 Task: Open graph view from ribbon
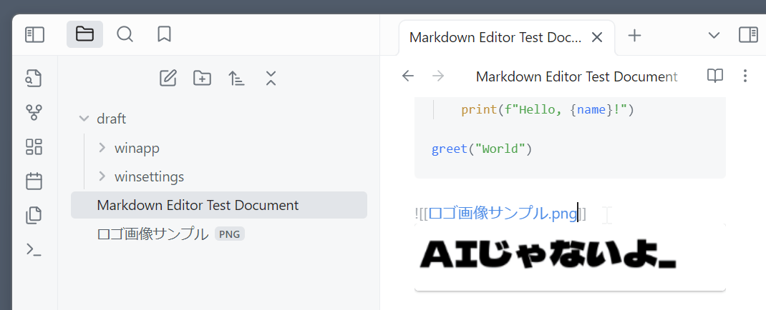pyautogui.click(x=34, y=112)
